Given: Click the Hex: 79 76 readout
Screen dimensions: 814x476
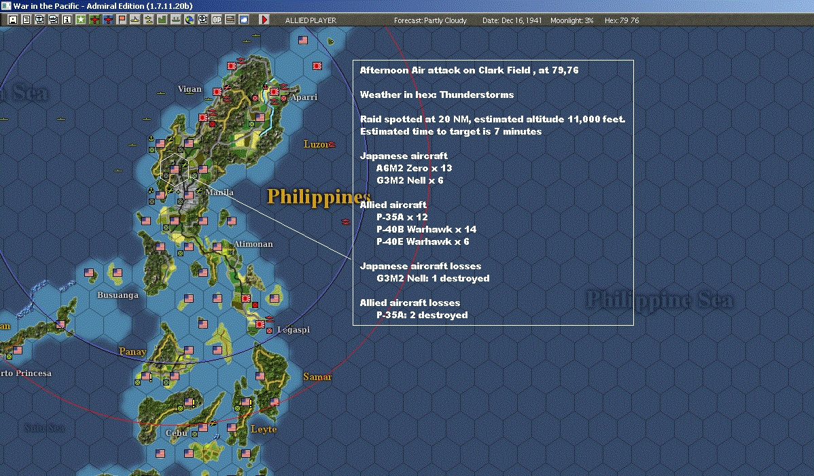Looking at the screenshot, I should pos(622,20).
